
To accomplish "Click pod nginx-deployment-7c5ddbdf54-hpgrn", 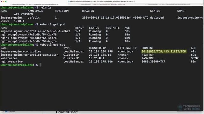I will 28,41.
